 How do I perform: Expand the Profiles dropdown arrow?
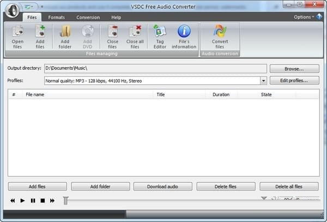pyautogui.click(x=263, y=81)
